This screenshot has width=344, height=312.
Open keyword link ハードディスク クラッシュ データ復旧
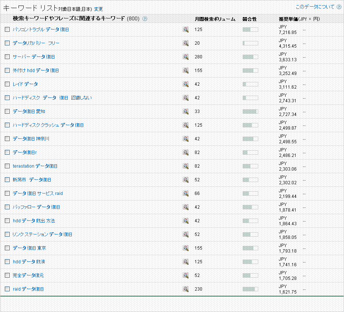tap(48, 125)
